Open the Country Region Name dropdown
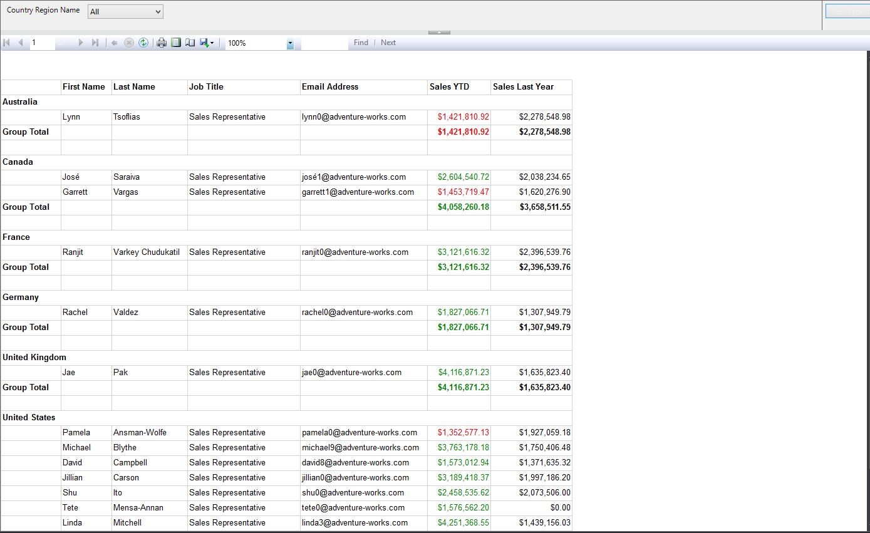The height and width of the screenshot is (533, 870). [x=125, y=11]
